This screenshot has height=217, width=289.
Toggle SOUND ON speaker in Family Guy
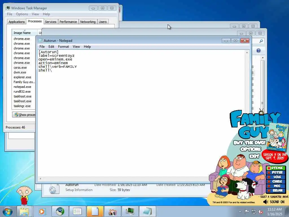point(274,202)
